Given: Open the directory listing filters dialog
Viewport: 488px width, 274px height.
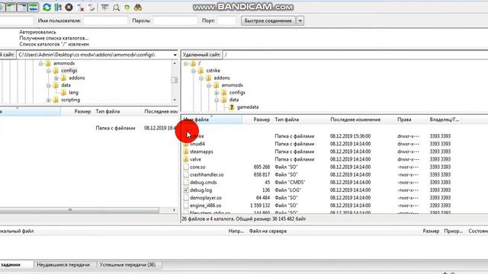Looking at the screenshot, I should [105, 7].
